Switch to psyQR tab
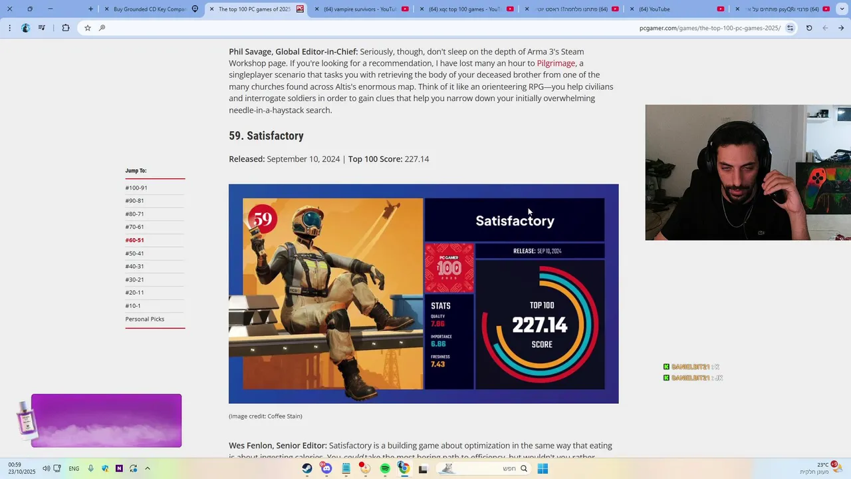 (x=781, y=9)
